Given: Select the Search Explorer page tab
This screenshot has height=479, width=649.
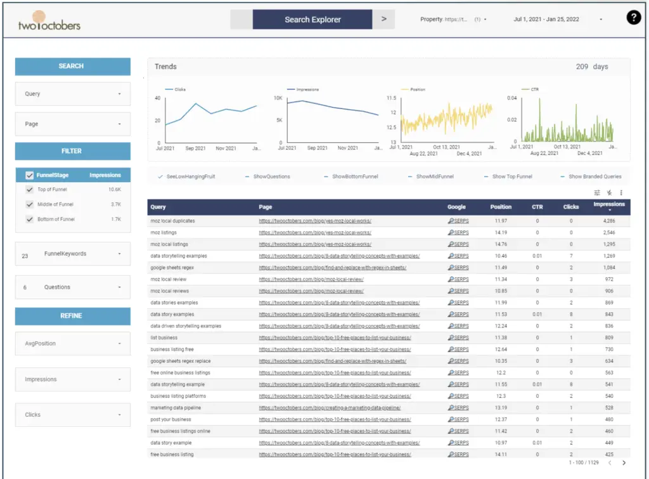Looking at the screenshot, I should (x=312, y=20).
